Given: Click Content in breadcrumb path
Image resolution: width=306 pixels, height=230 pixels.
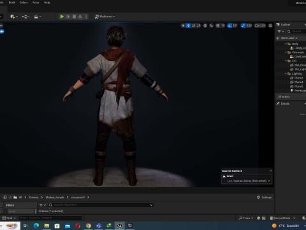Looking at the screenshot, I should (34, 197).
